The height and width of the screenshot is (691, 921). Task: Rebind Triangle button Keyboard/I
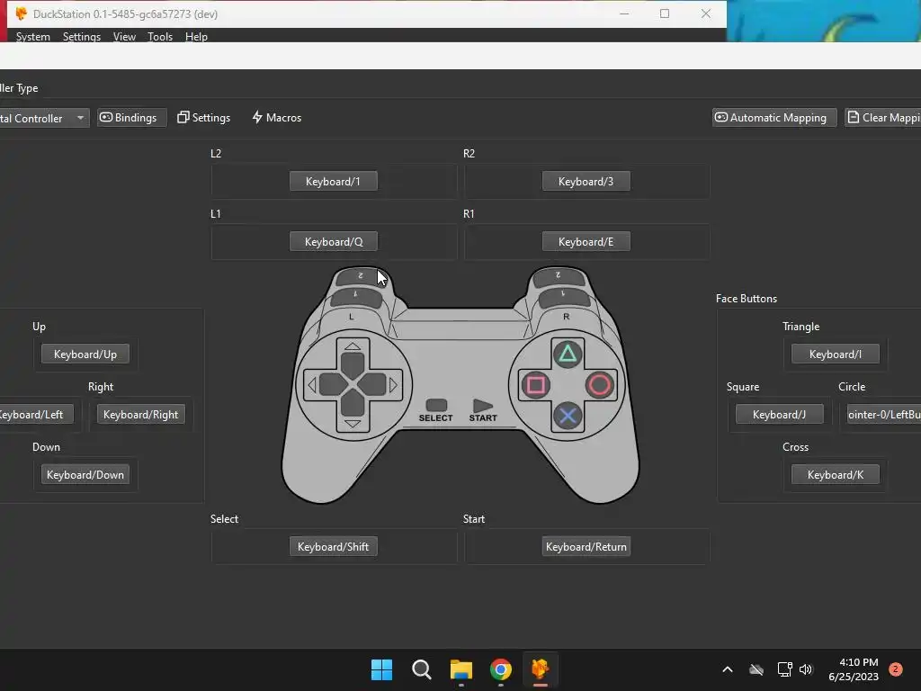(x=836, y=354)
